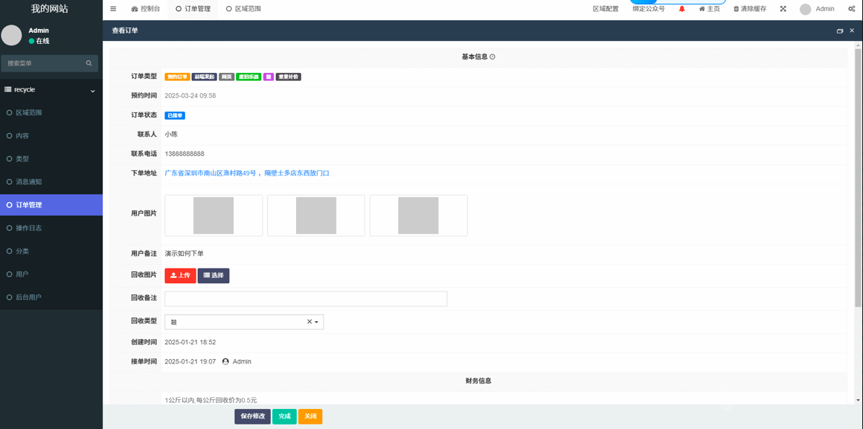Viewport: 863px width, 429px height.
Task: Open 分类 in the sidebar
Action: [x=51, y=251]
